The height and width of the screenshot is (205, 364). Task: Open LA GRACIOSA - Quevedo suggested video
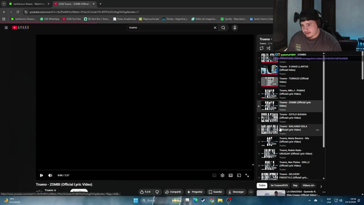303,193
